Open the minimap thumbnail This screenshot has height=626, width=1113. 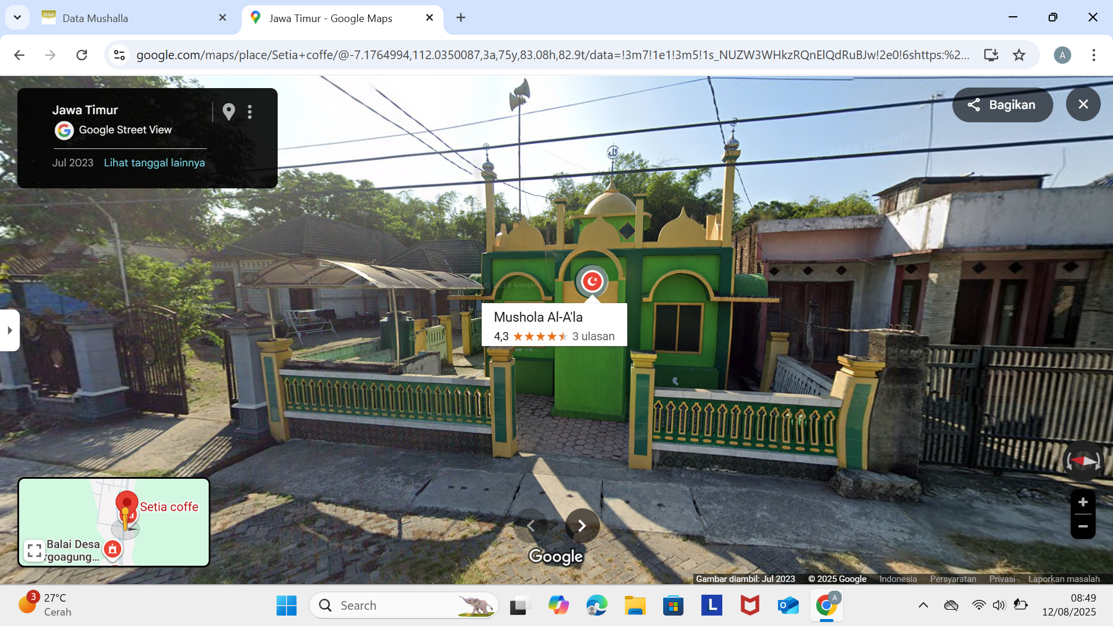pyautogui.click(x=114, y=522)
